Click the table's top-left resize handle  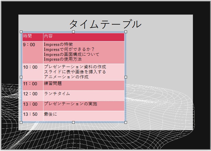(21, 32)
